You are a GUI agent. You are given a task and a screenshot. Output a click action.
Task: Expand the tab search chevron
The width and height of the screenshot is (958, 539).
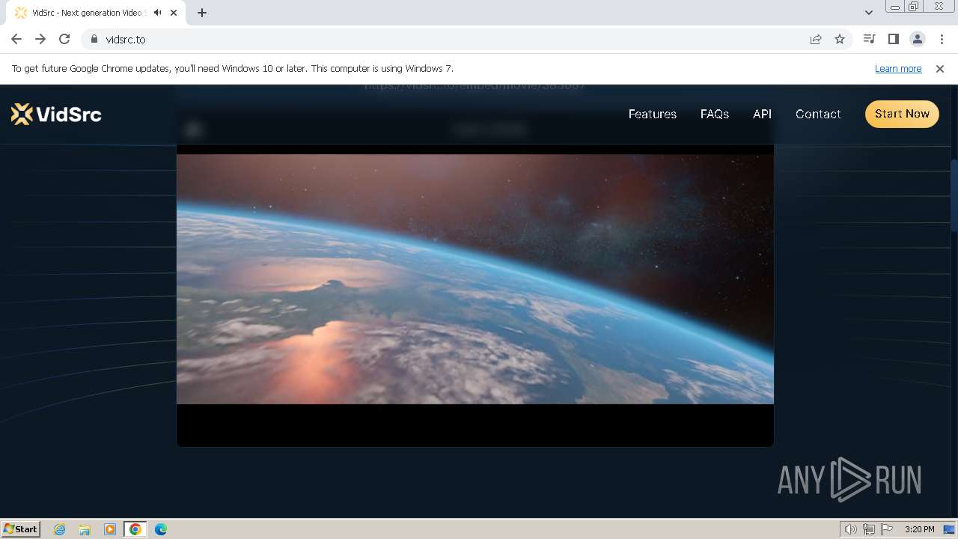click(x=868, y=13)
